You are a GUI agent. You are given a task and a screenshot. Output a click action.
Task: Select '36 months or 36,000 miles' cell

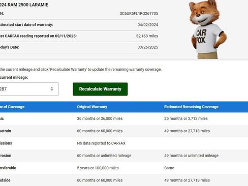100,118
